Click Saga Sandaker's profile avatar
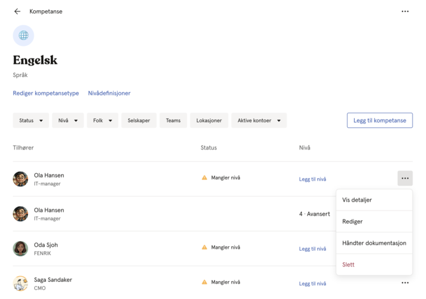426x299 pixels. click(x=20, y=283)
